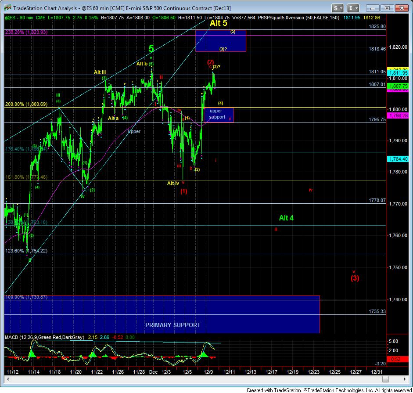The width and height of the screenshot is (413, 393).
Task: Select the PRIMARY SUPPORT zone label
Action: tap(173, 325)
